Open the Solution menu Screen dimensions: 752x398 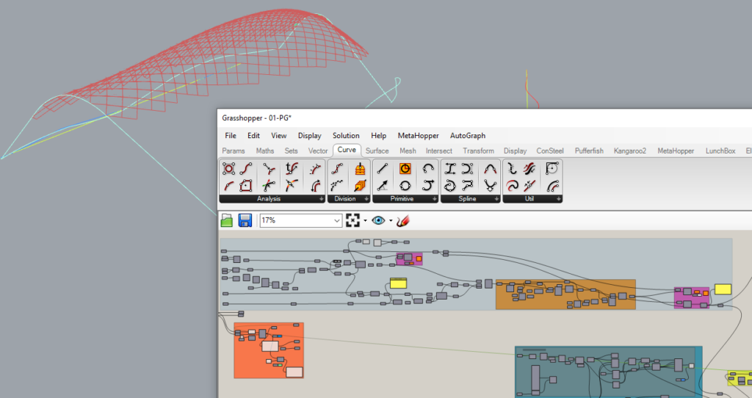click(346, 136)
